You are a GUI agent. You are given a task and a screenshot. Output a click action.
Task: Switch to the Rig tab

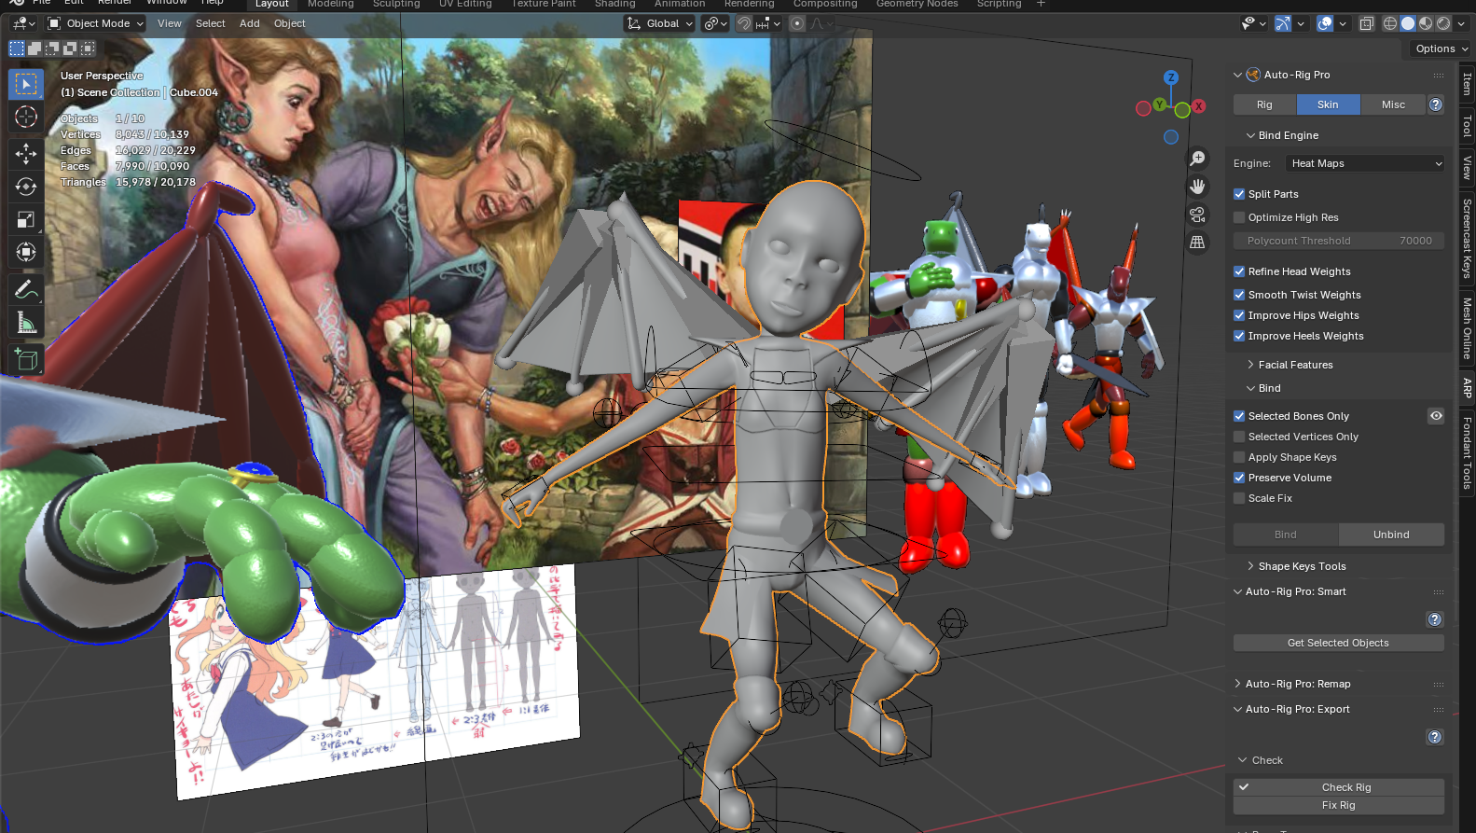tap(1264, 104)
